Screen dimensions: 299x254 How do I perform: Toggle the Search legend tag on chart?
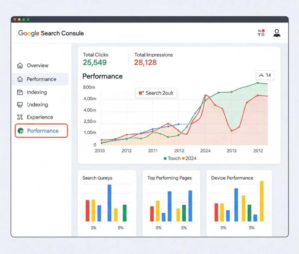point(156,93)
